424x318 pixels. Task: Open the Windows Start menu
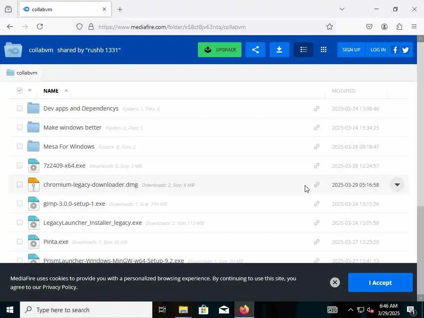click(10, 310)
